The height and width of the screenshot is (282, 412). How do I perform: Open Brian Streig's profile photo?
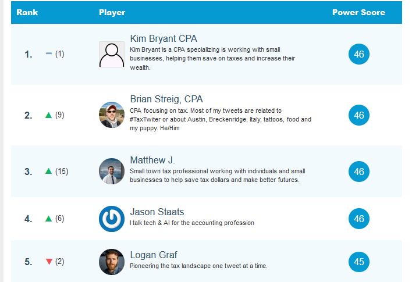coord(112,115)
